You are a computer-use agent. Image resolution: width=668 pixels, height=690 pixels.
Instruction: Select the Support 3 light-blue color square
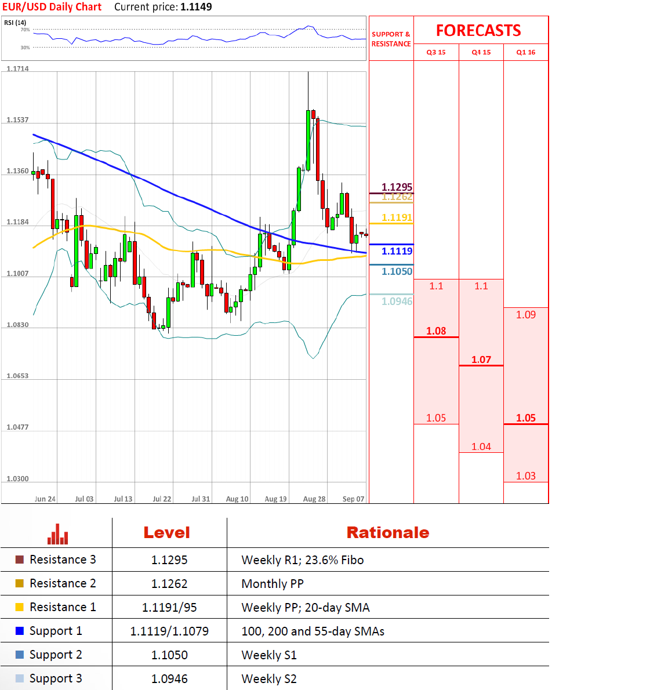[20, 678]
